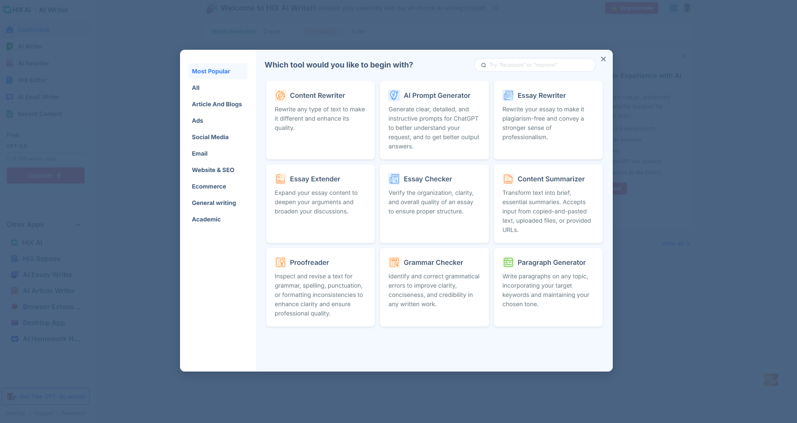
Task: Collapse the Other Apps section
Action: point(78,225)
